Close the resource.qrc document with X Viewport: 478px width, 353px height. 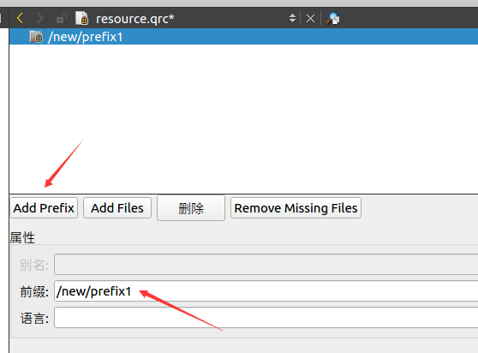(x=310, y=19)
